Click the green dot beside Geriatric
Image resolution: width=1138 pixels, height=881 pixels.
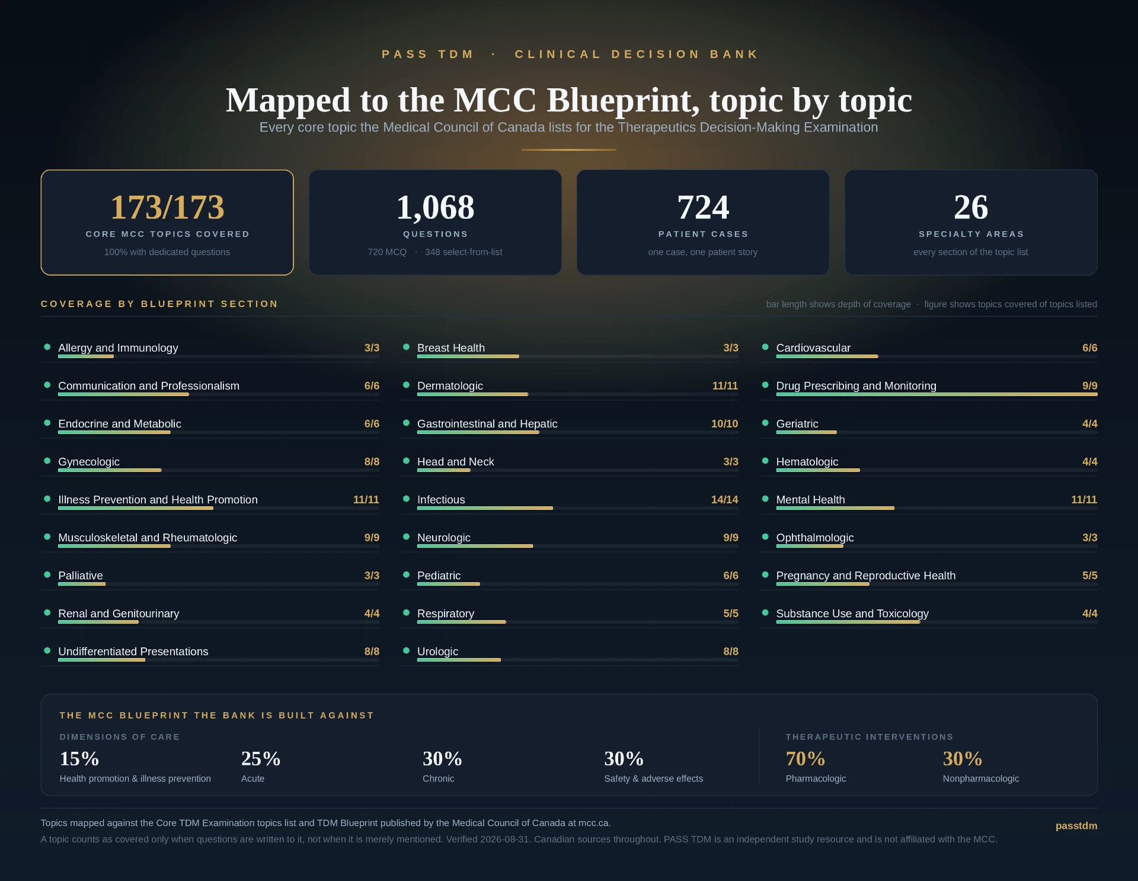(765, 423)
